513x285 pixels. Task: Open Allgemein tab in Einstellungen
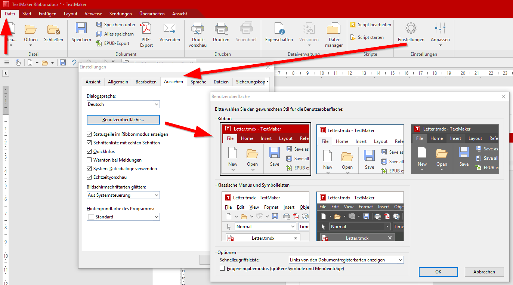(118, 82)
